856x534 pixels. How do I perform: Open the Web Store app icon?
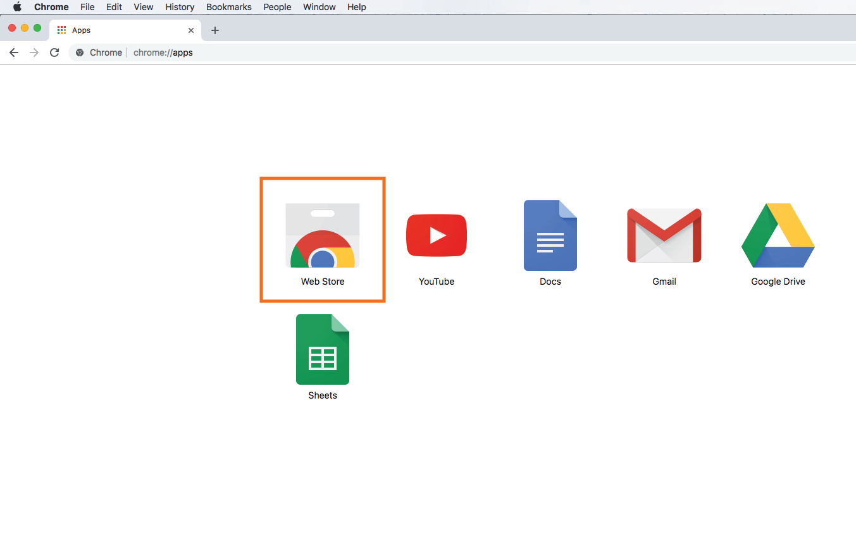coord(323,236)
